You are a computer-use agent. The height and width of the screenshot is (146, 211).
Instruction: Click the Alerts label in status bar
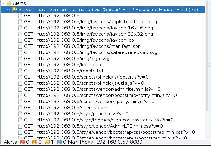point(10,142)
